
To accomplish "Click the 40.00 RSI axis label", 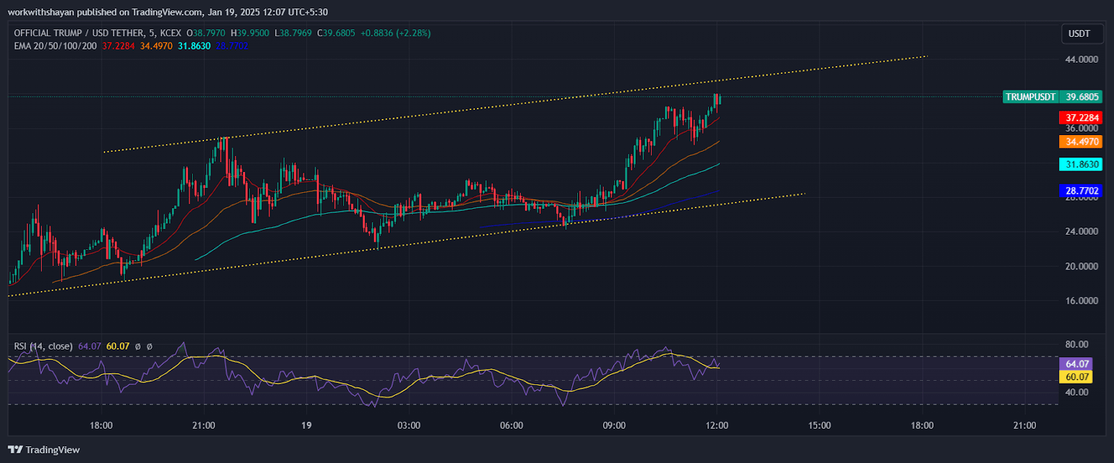I will 1076,392.
